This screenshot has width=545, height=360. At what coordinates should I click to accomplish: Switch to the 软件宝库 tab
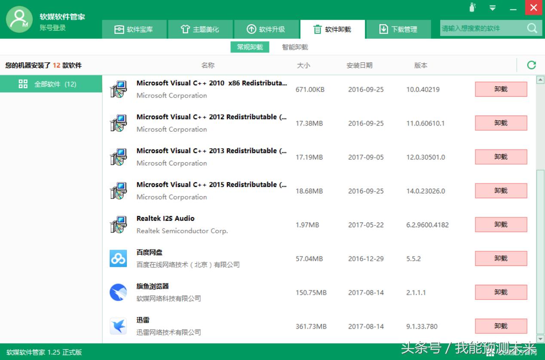[x=134, y=29]
